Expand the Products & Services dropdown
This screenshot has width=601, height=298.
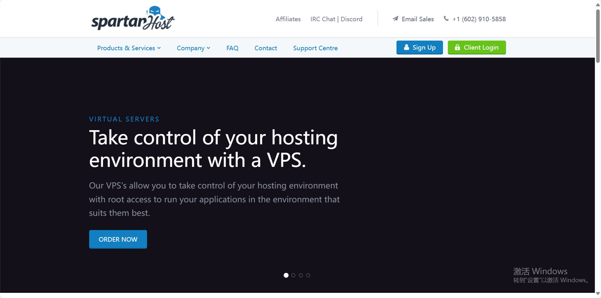point(129,48)
